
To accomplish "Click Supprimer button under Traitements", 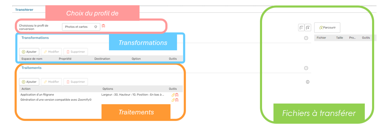I will pos(76,82).
